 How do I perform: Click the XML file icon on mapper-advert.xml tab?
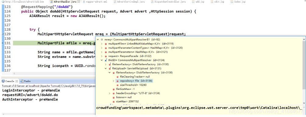coord(84,2)
